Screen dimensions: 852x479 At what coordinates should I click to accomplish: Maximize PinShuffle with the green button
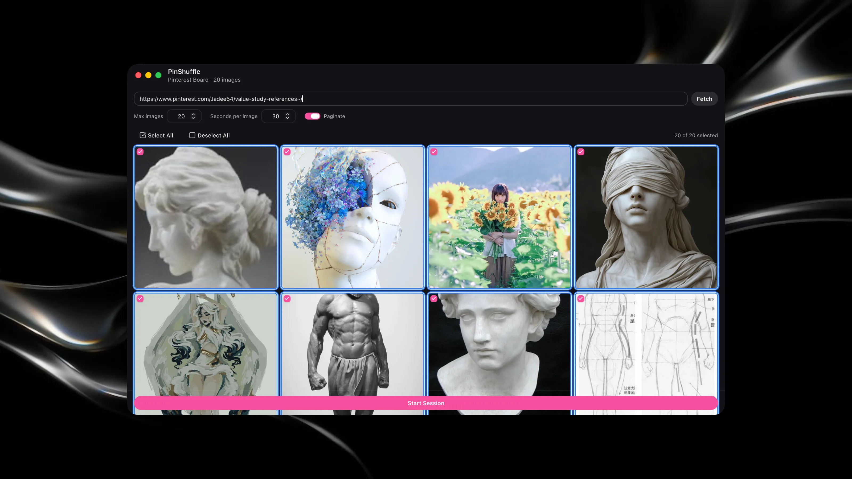click(158, 75)
